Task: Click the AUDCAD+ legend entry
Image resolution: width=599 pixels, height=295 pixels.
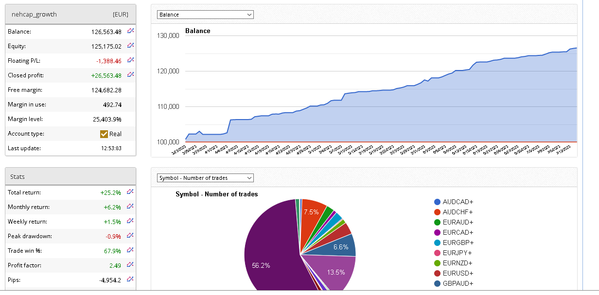Action: click(x=458, y=202)
